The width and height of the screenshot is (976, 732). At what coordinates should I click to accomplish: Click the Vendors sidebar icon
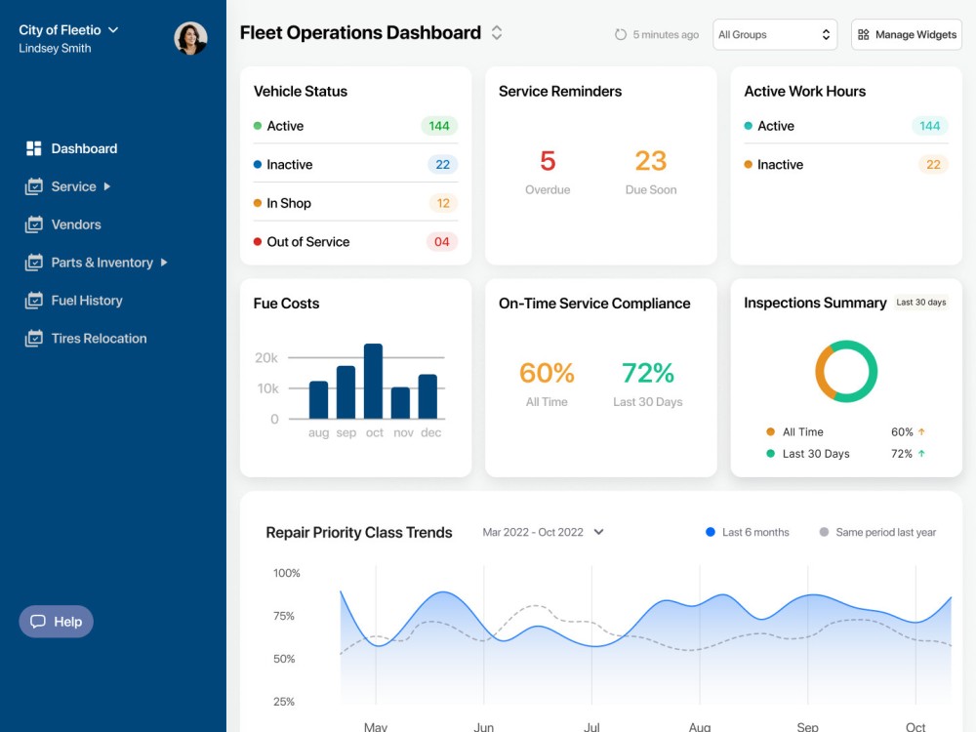tap(33, 224)
